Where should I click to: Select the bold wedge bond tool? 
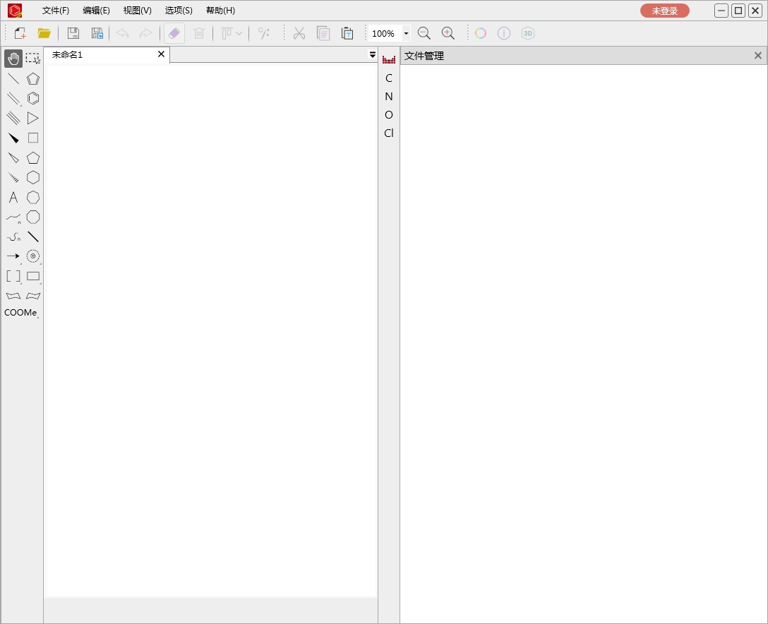pos(13,138)
